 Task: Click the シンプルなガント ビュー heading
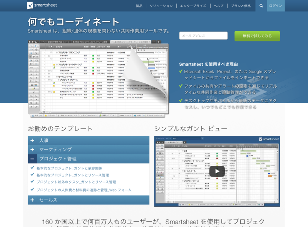tap(191, 129)
